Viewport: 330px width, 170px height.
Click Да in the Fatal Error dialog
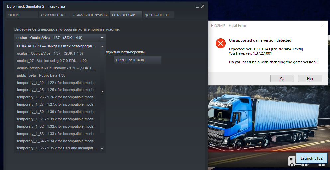(x=282, y=79)
